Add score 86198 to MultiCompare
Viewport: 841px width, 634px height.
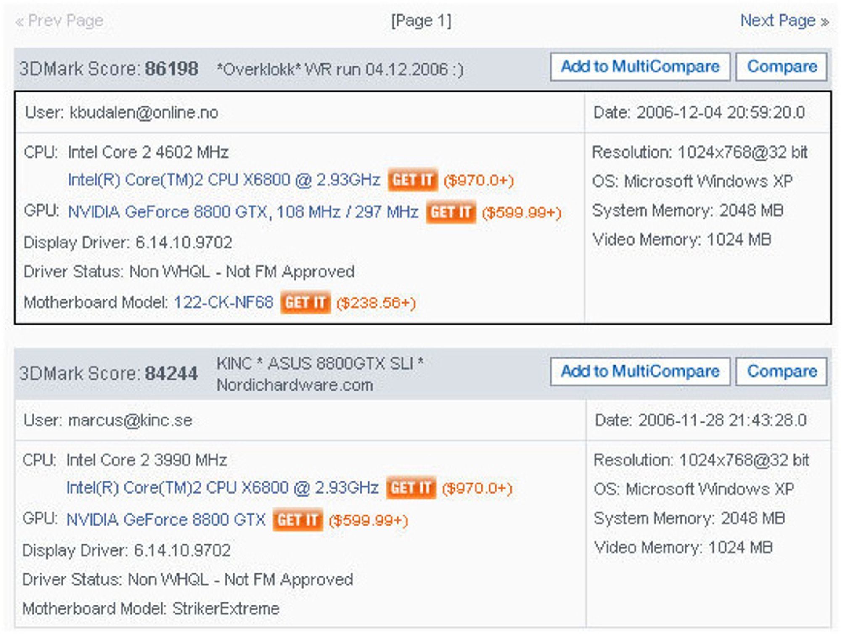640,67
